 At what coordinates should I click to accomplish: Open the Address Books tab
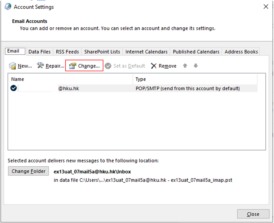(x=241, y=51)
